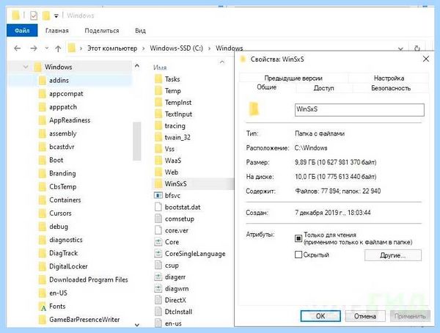Select the TempInst folder icon

[158, 102]
